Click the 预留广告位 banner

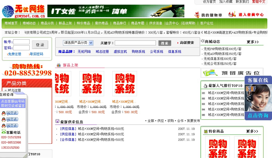(232, 73)
